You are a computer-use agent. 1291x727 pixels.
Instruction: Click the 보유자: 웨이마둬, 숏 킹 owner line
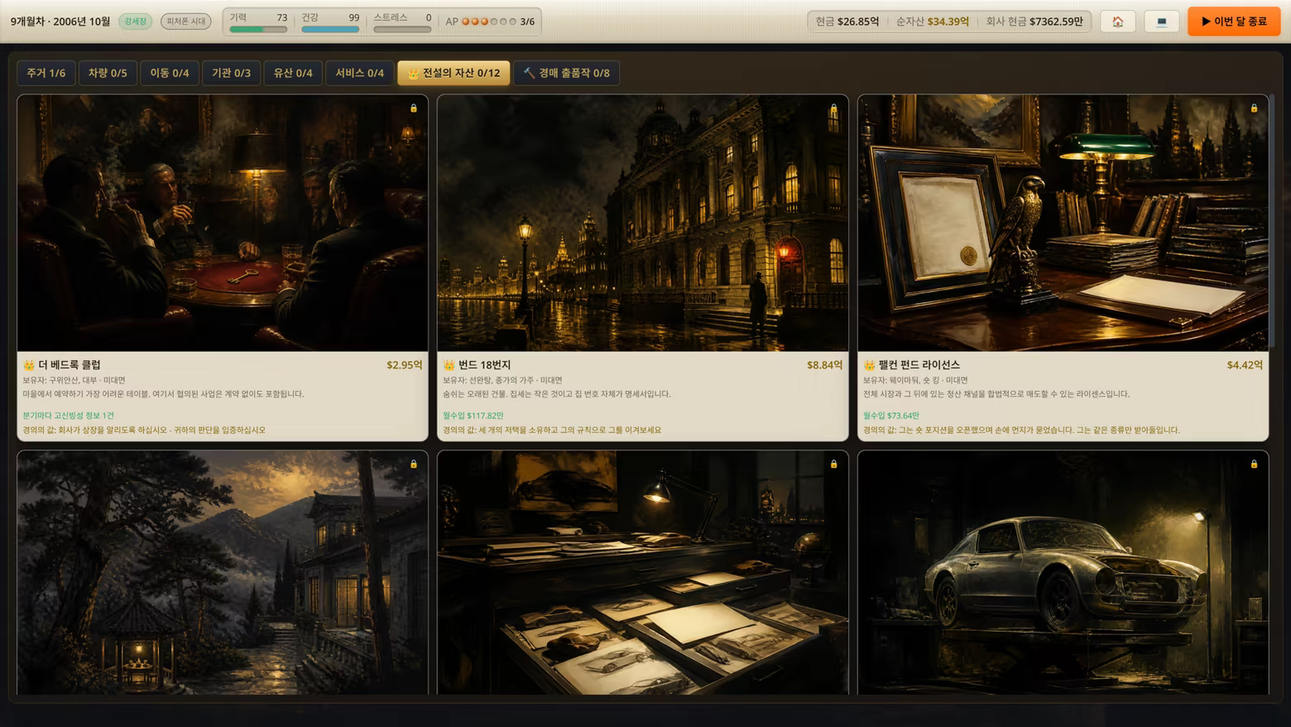pyautogui.click(x=915, y=380)
